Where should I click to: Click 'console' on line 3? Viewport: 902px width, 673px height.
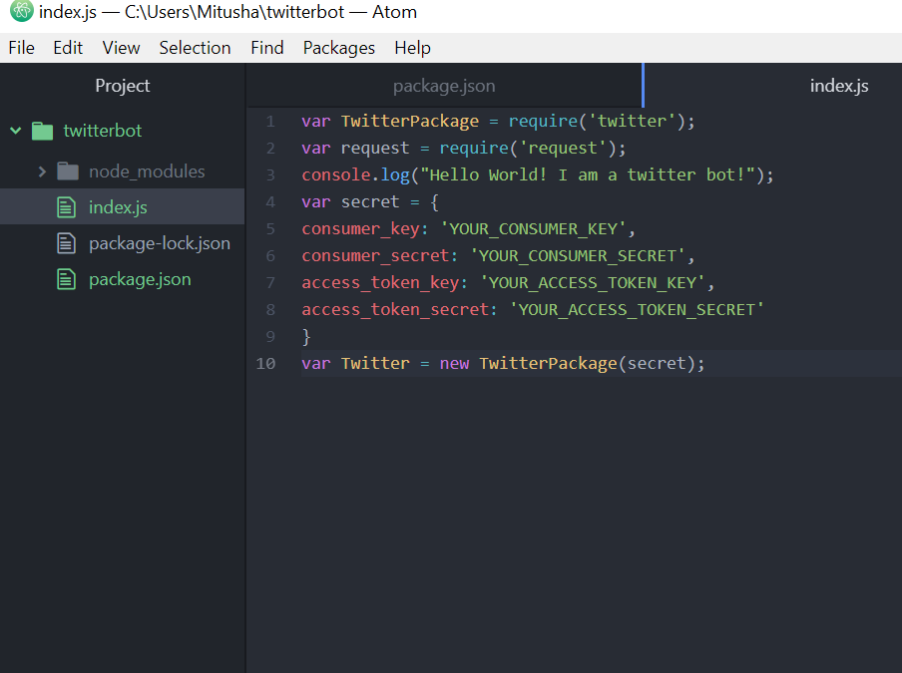coord(336,175)
